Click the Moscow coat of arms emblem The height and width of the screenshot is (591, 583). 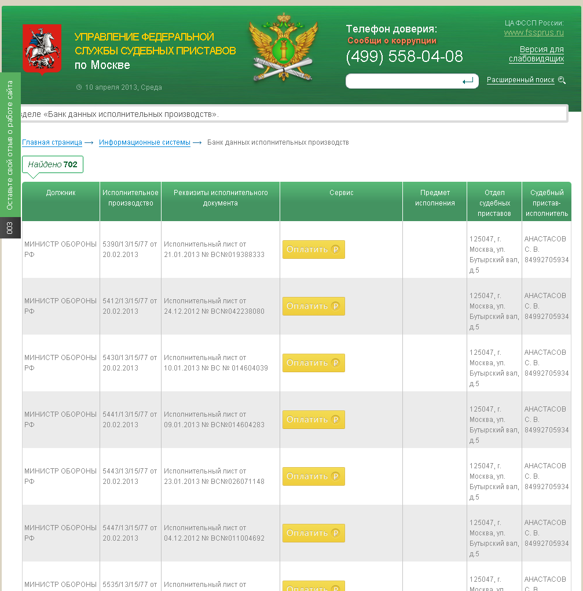click(42, 49)
